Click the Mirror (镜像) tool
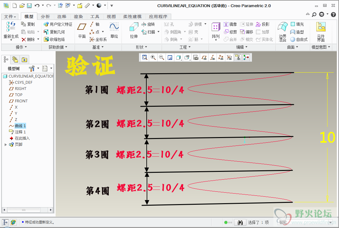This screenshot has width=339, height=228. [230, 24]
